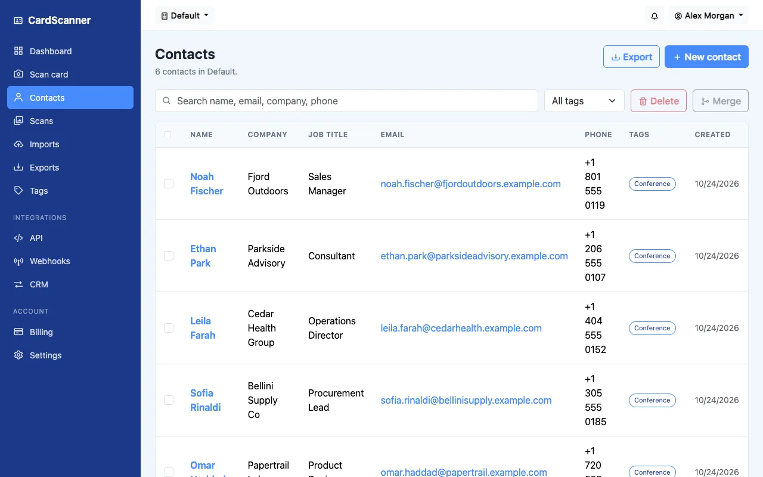This screenshot has width=763, height=477.
Task: Click the Tags label icon
Action: (x=18, y=191)
